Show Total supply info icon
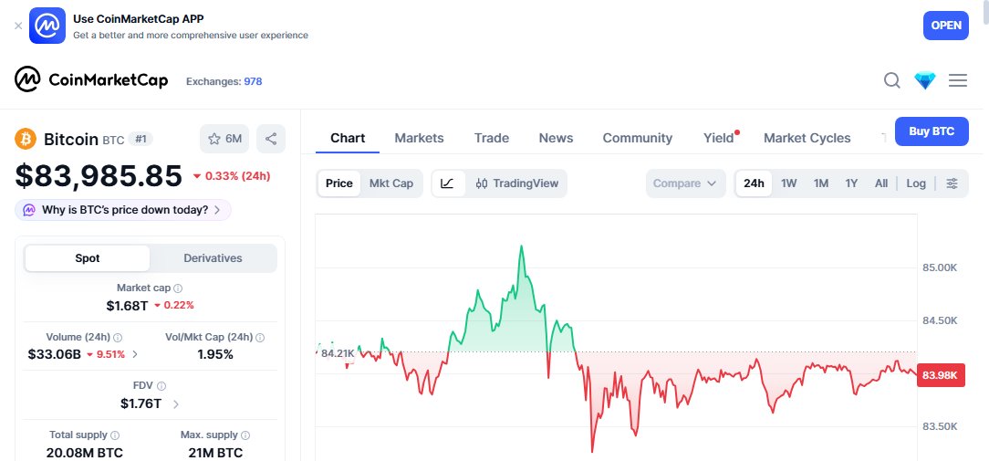This screenshot has width=989, height=461. (115, 435)
